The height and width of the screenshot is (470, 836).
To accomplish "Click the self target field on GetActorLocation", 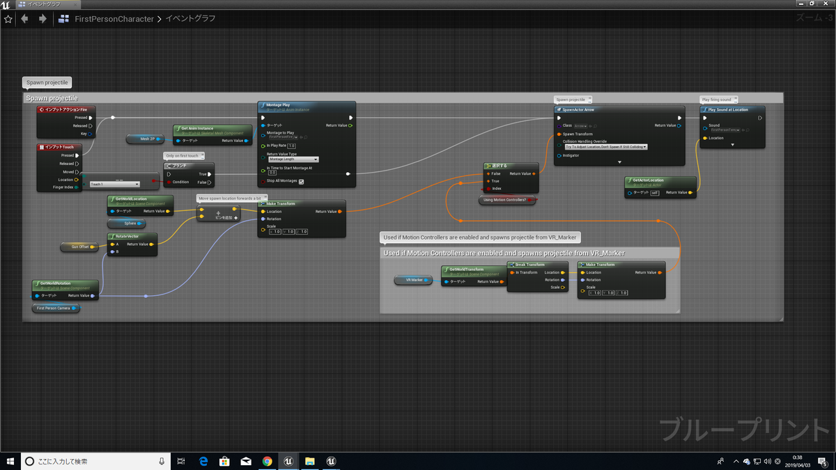I will pyautogui.click(x=654, y=193).
